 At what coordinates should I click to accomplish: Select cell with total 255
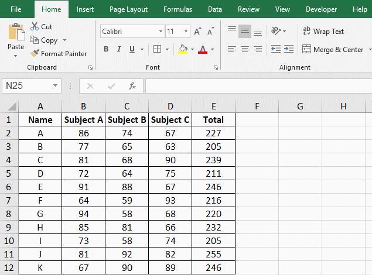213,254
